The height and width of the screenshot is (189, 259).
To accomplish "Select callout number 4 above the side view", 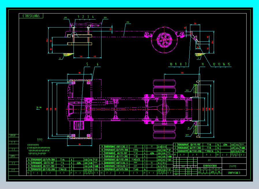I will point(93,17).
